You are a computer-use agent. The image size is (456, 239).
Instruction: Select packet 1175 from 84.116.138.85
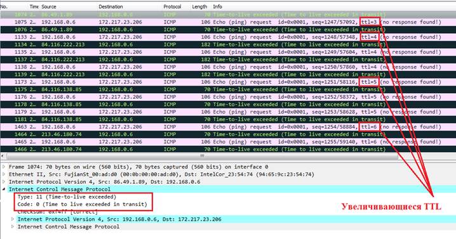(x=228, y=89)
